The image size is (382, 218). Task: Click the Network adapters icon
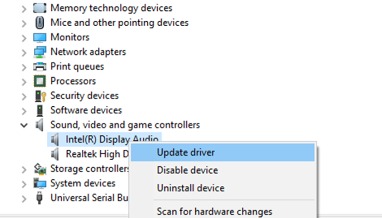pyautogui.click(x=39, y=52)
